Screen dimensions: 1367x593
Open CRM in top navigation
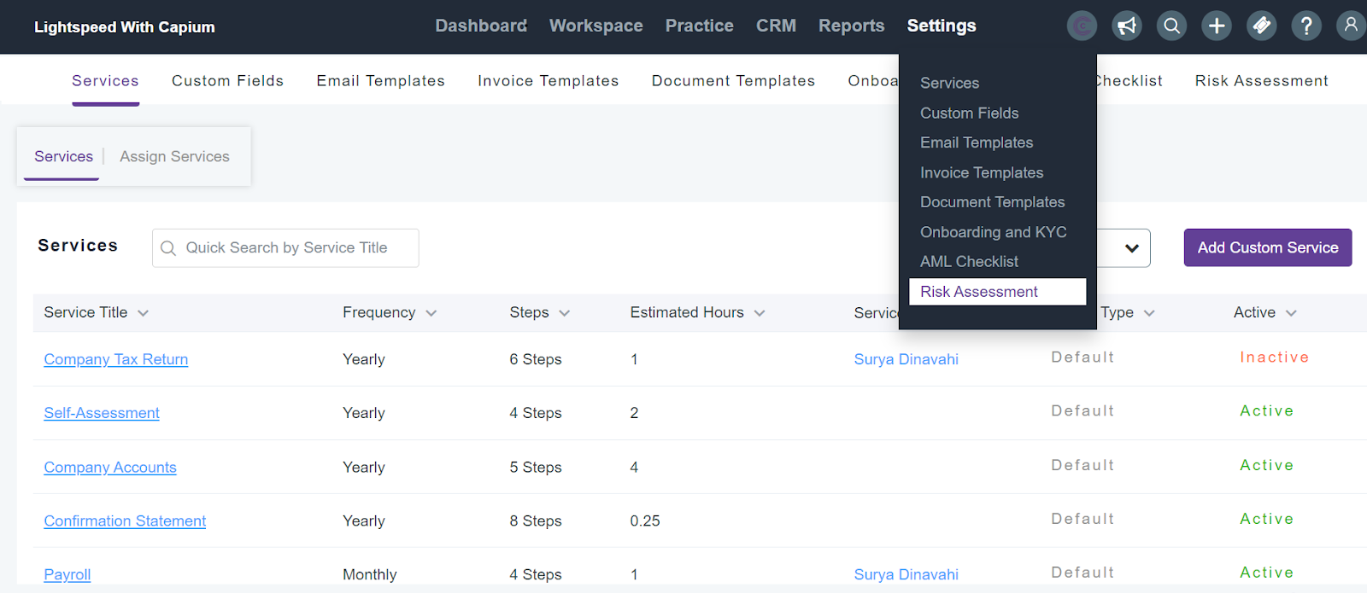click(x=776, y=26)
